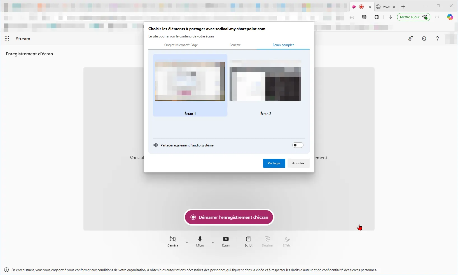Open Stream settings gear icon

click(424, 39)
